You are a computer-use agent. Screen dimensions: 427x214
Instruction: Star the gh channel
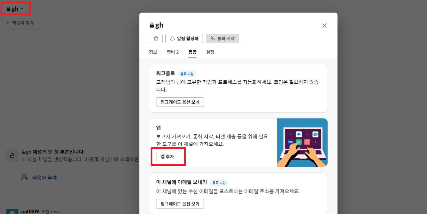tap(156, 38)
